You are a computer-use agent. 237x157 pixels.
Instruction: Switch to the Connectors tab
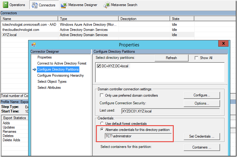click(44, 5)
